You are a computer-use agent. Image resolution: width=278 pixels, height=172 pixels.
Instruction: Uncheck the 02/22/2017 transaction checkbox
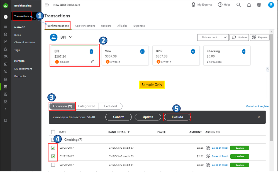tap(53, 156)
